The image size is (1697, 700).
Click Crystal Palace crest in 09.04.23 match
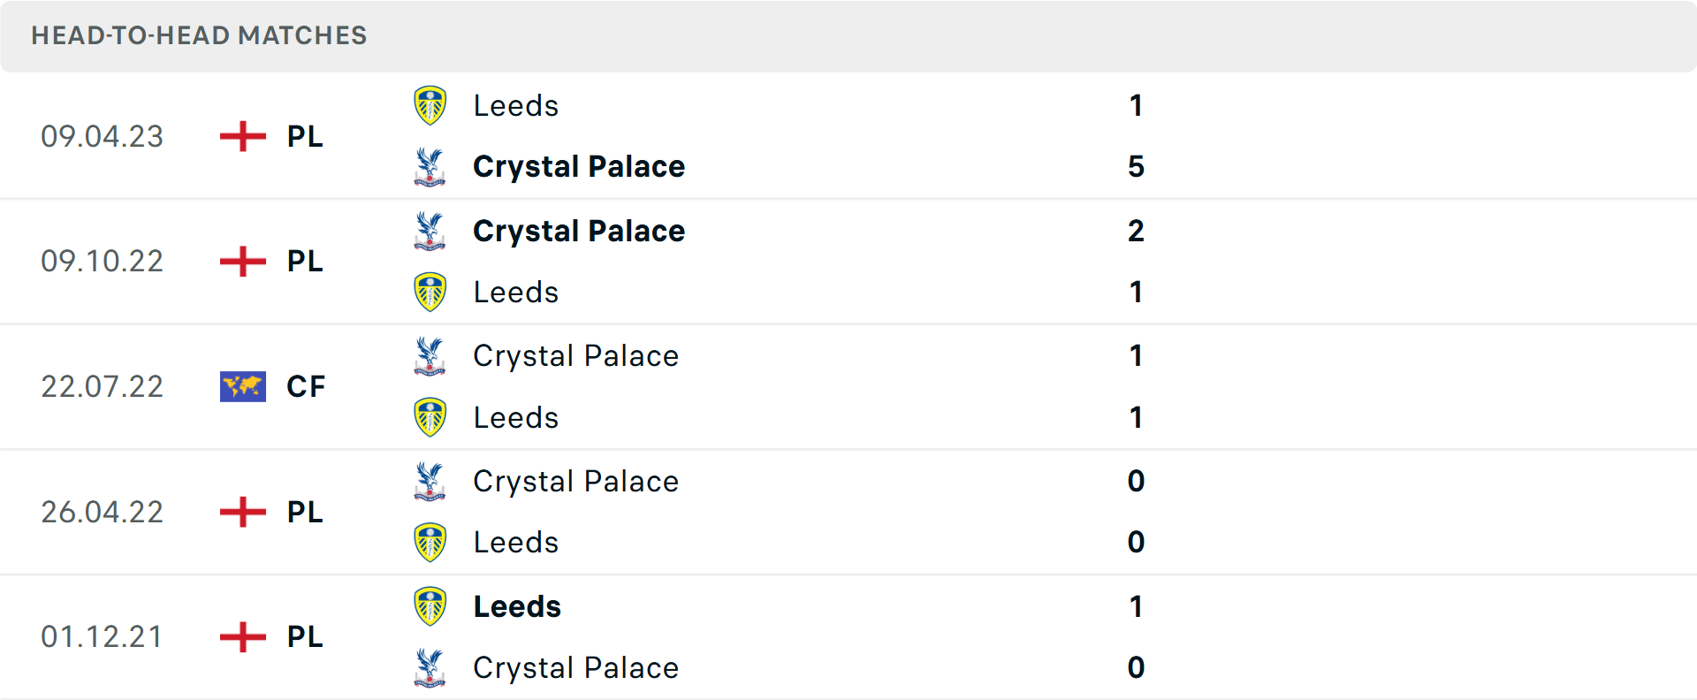point(430,167)
